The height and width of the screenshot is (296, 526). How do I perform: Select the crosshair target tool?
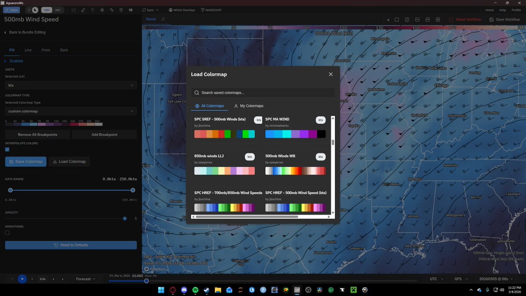[x=102, y=10]
